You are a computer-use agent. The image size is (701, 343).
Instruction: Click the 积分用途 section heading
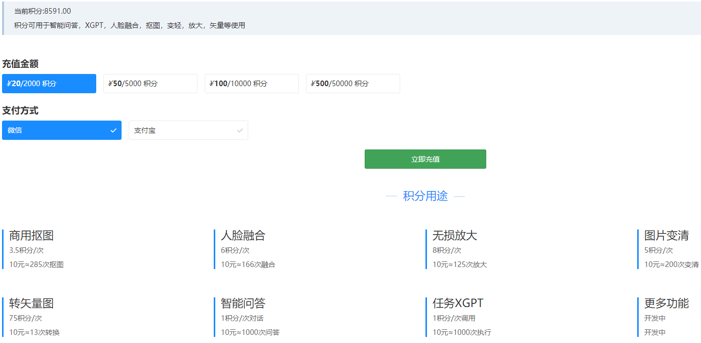425,196
